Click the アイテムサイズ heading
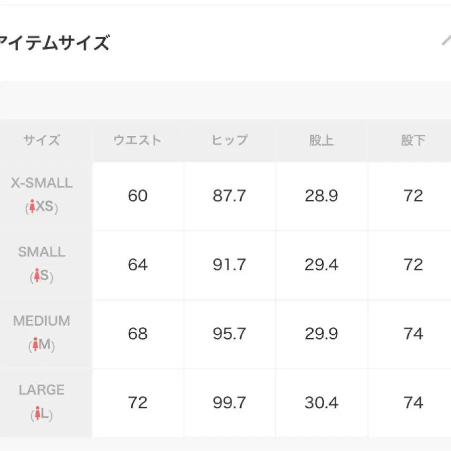This screenshot has width=451, height=451. point(54,43)
